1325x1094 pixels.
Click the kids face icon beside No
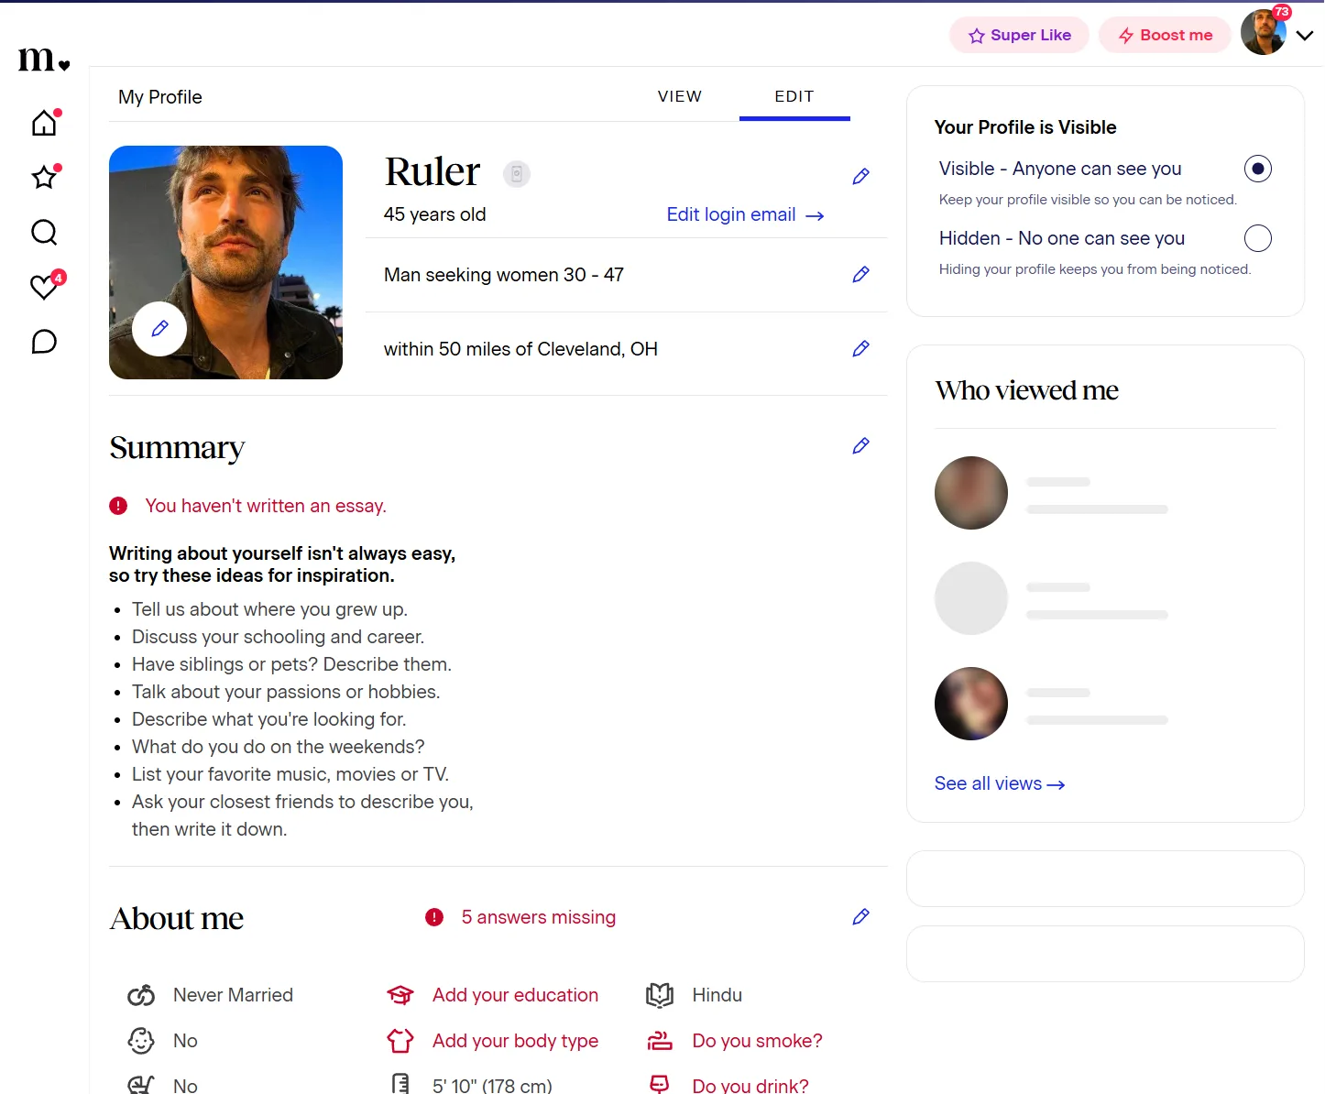point(141,1041)
